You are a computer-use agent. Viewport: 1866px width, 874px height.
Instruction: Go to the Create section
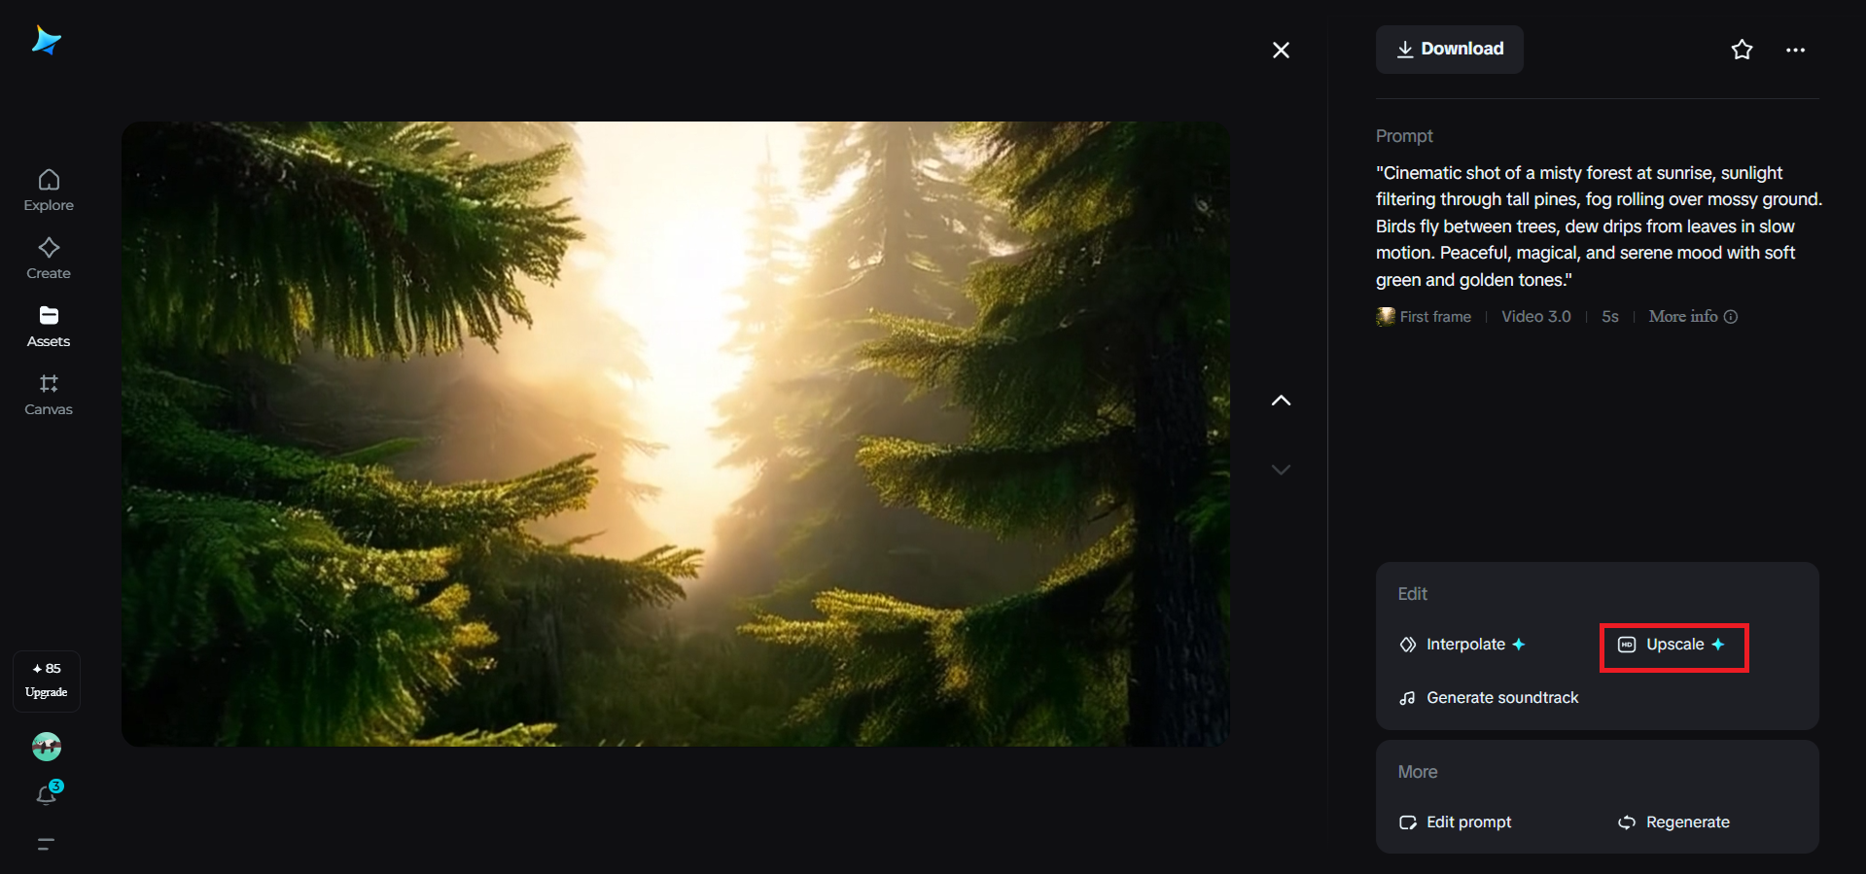tap(49, 259)
